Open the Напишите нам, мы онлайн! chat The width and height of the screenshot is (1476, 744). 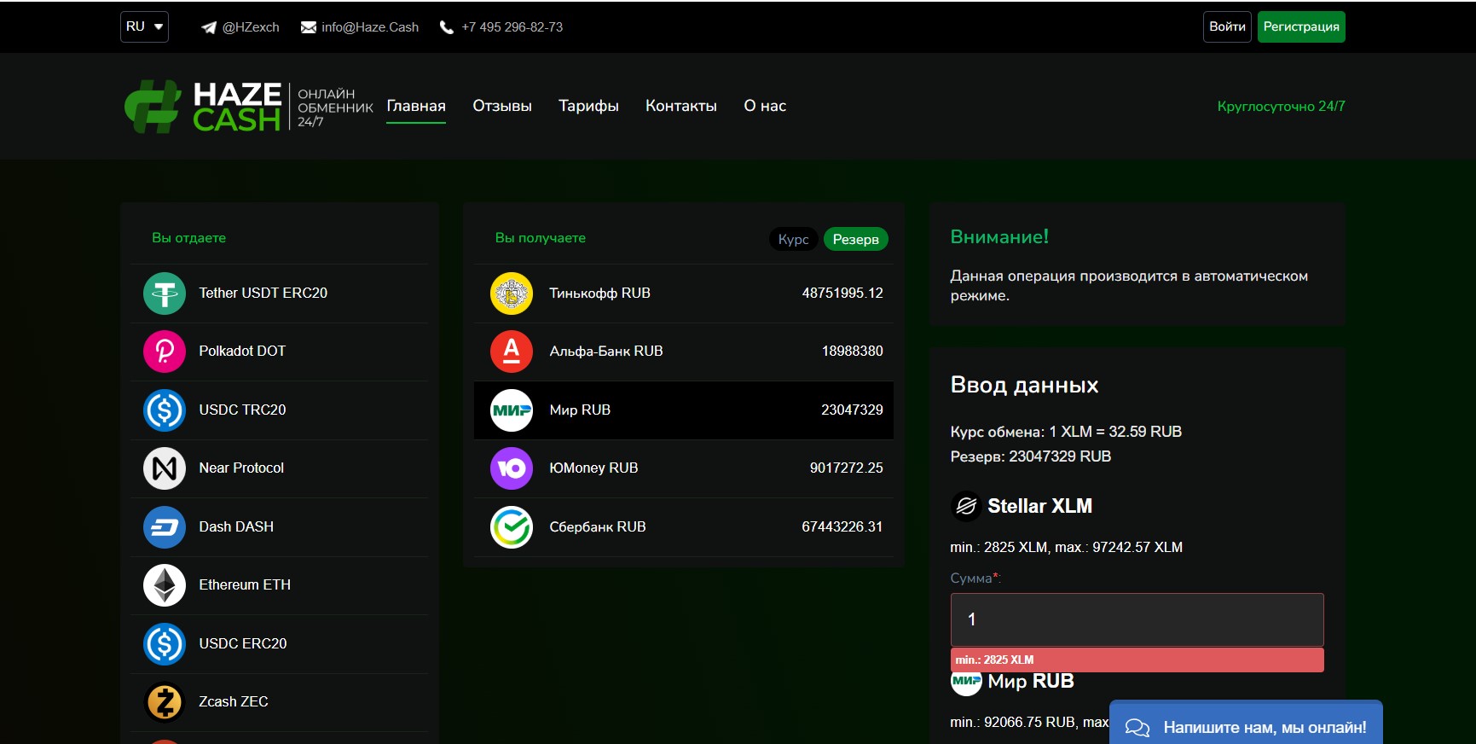coord(1246,723)
